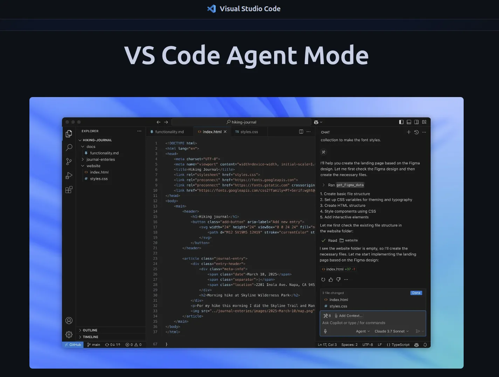Click the GitHub remote indicator in status bar

[73, 345]
